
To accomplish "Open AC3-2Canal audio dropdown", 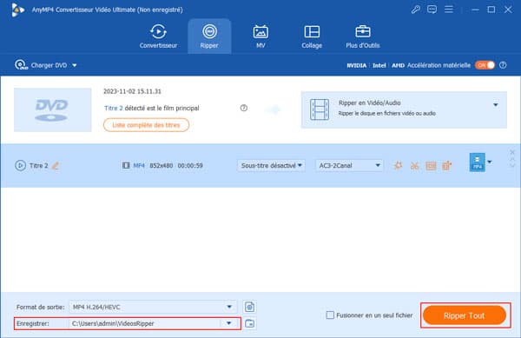I will (x=349, y=165).
